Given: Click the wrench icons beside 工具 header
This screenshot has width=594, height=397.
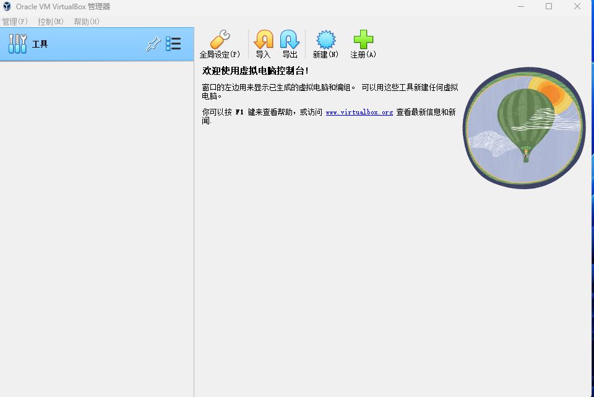Looking at the screenshot, I should coord(17,43).
